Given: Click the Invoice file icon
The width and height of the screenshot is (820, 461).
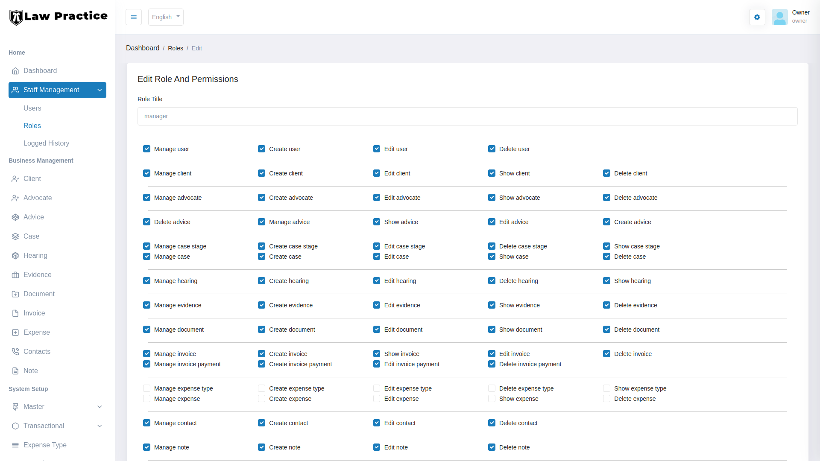Looking at the screenshot, I should click(x=15, y=313).
